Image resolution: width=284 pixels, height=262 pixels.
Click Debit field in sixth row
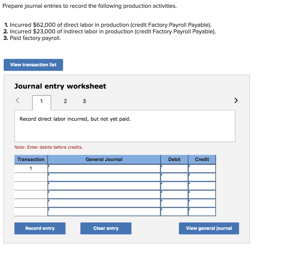[174, 212]
